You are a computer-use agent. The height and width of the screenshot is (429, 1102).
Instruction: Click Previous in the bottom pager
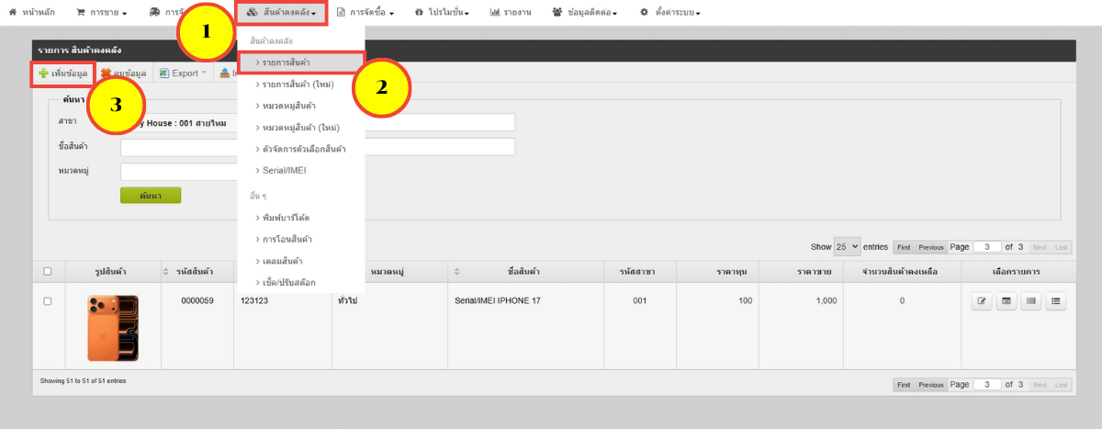tap(931, 385)
